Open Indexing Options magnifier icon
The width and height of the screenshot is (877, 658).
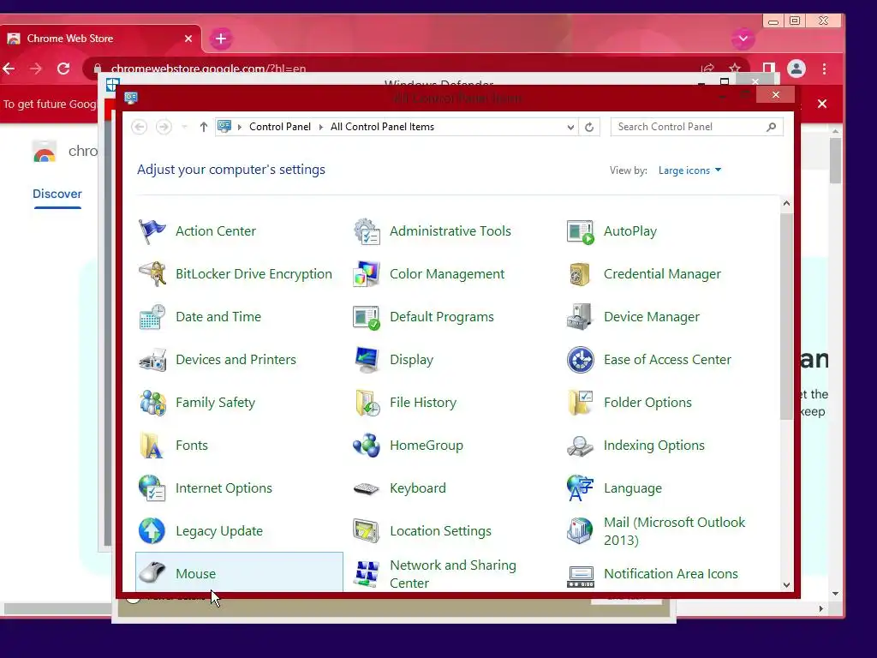(580, 446)
